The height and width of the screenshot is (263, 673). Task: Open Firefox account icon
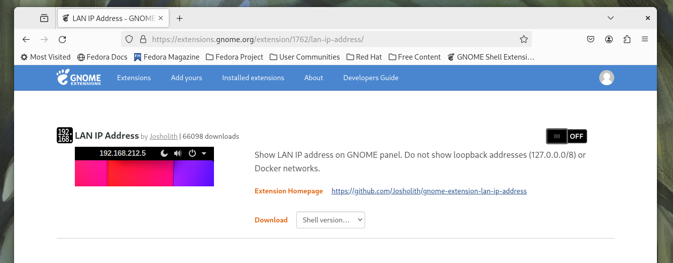(609, 39)
